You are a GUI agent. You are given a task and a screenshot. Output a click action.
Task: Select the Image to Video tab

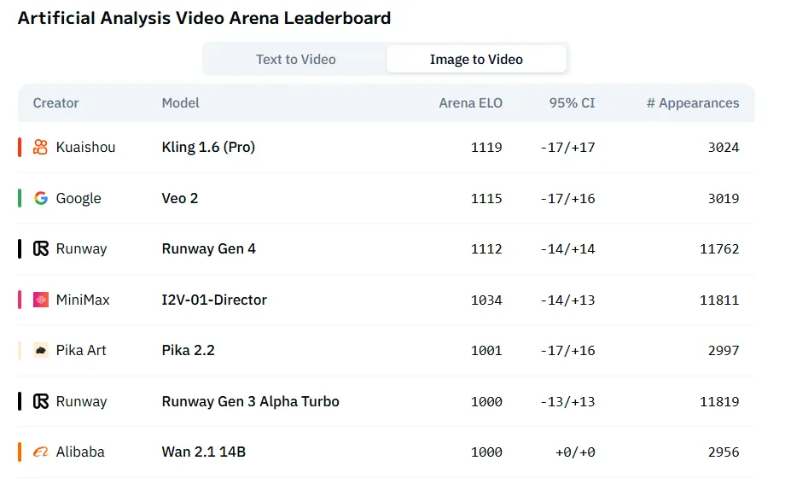(x=476, y=60)
